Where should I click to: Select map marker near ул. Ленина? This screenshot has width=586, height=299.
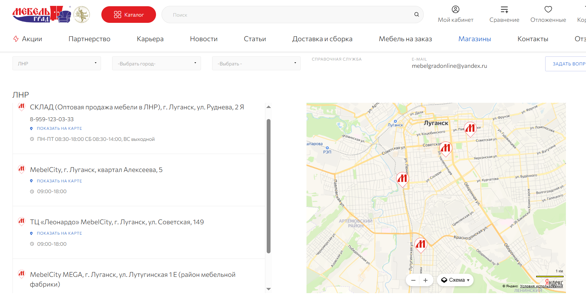402,179
